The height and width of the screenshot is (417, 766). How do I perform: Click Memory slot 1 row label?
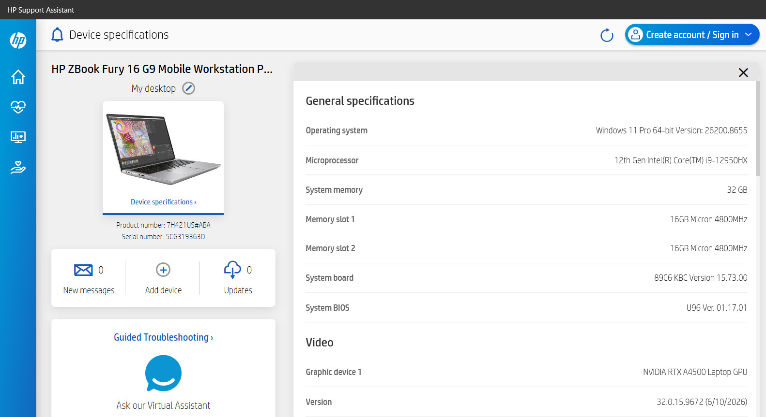click(330, 219)
